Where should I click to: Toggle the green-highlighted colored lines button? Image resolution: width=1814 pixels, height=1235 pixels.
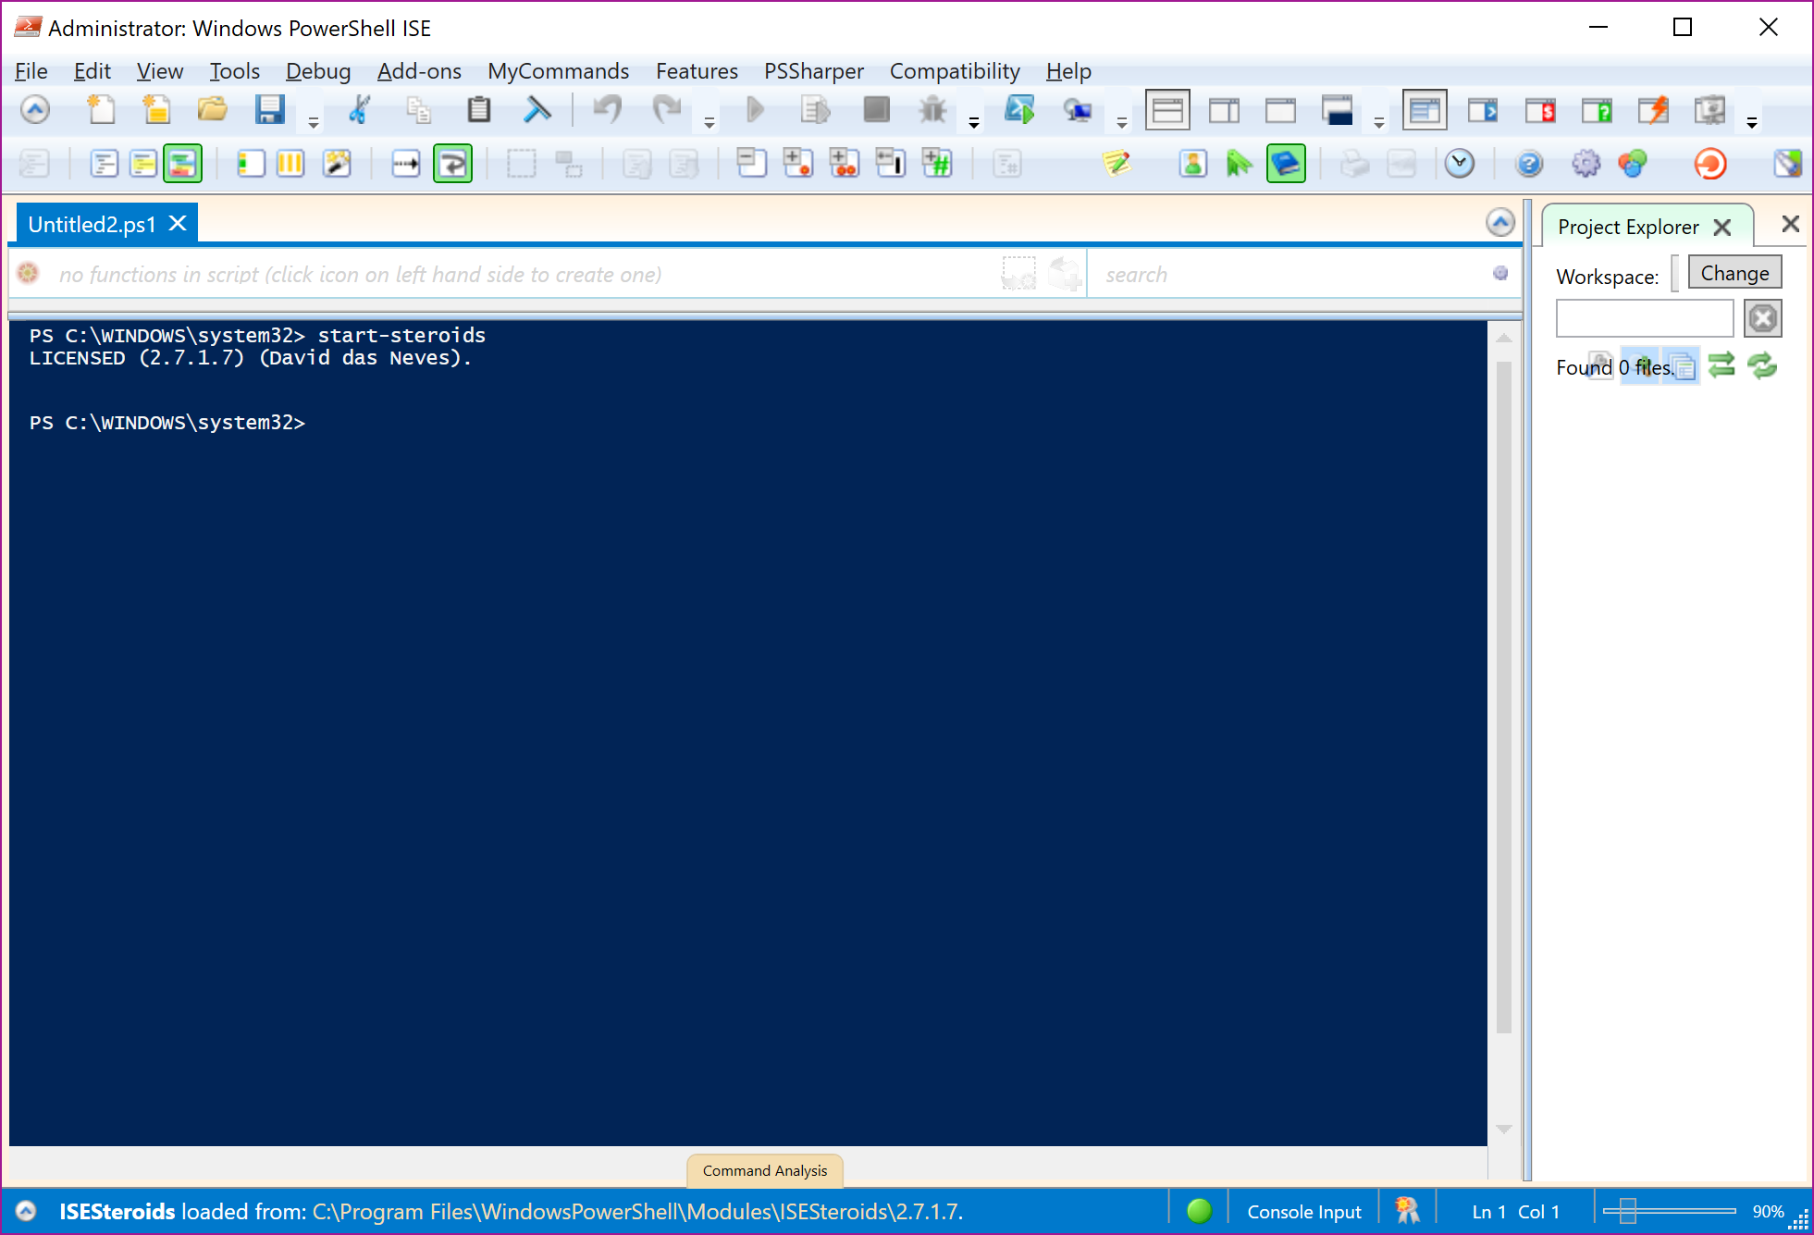click(182, 164)
